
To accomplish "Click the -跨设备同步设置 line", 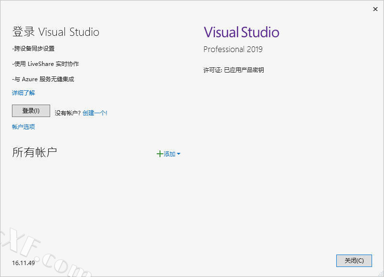I will 33,49.
